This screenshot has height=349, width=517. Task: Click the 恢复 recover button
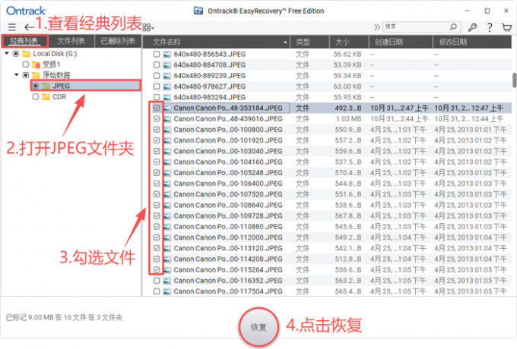[x=258, y=327]
